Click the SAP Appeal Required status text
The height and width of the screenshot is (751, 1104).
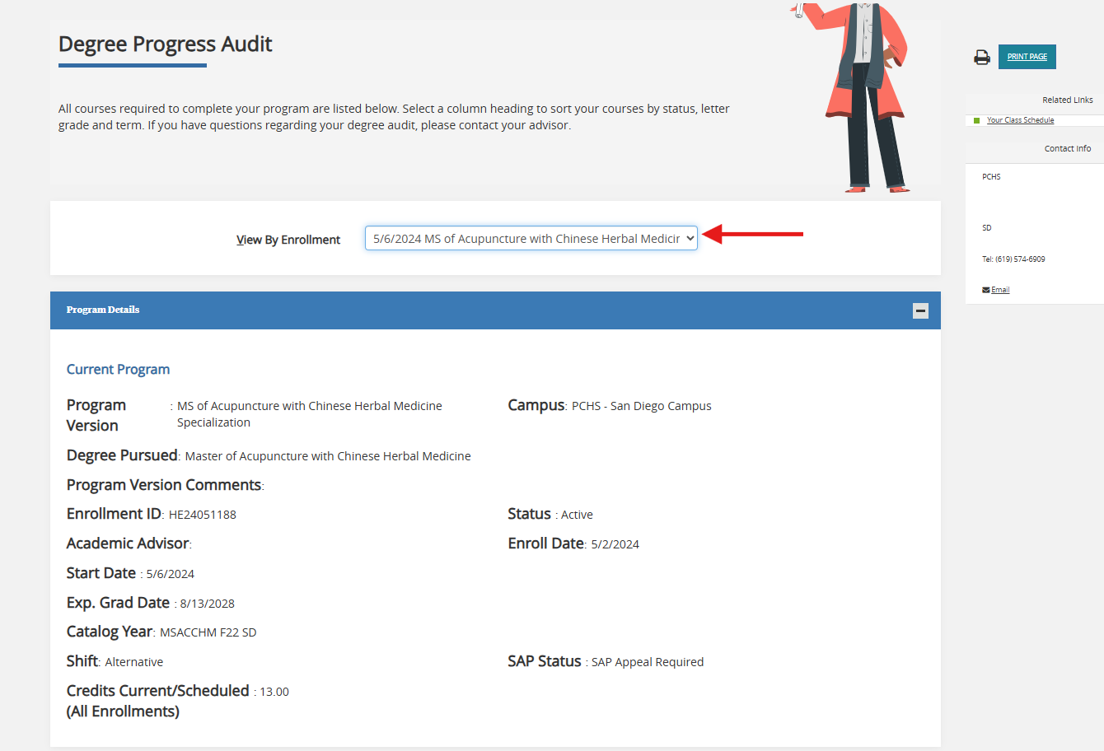(647, 662)
